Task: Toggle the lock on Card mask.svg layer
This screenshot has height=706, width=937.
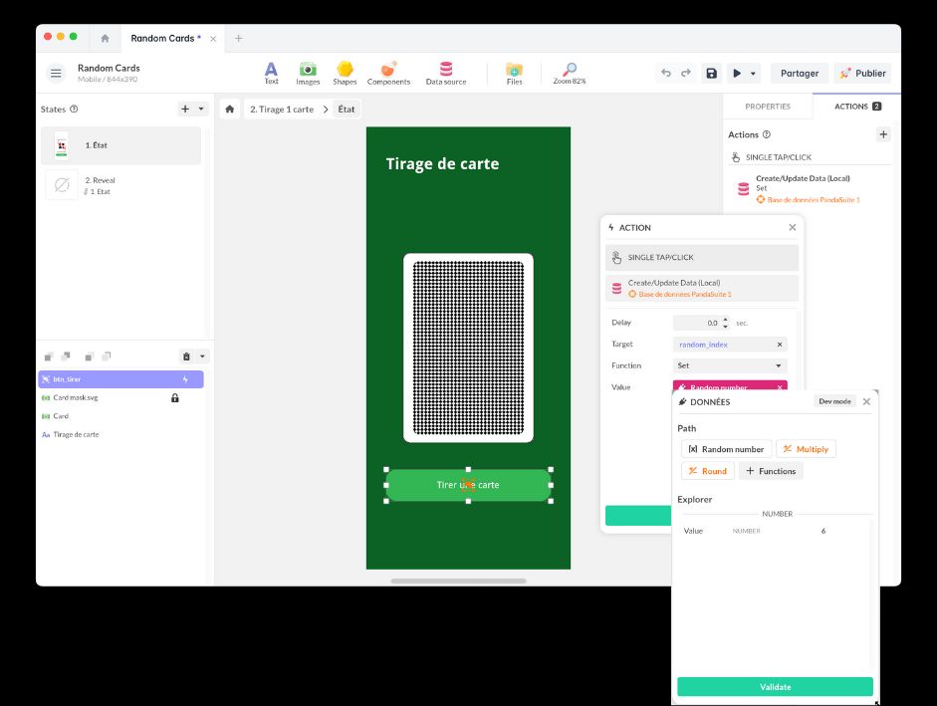Action: [x=175, y=398]
